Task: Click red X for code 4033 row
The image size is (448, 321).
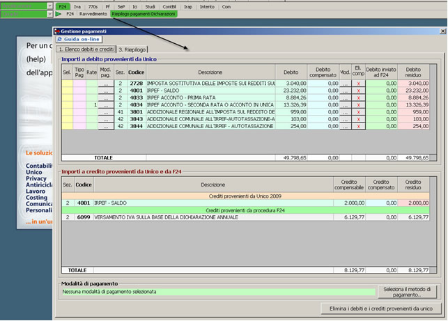Action: [358, 97]
